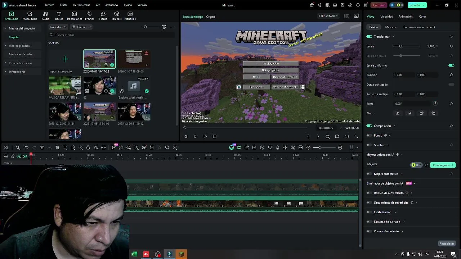Click zoom out minus on timeline
This screenshot has height=259, width=461.
[308, 147]
